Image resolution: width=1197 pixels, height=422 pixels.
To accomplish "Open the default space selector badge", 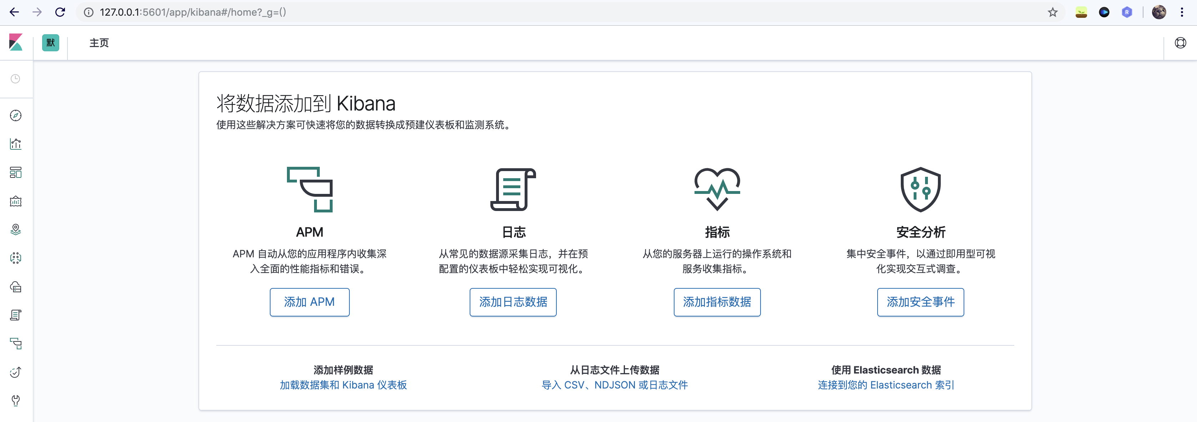I will click(x=50, y=43).
